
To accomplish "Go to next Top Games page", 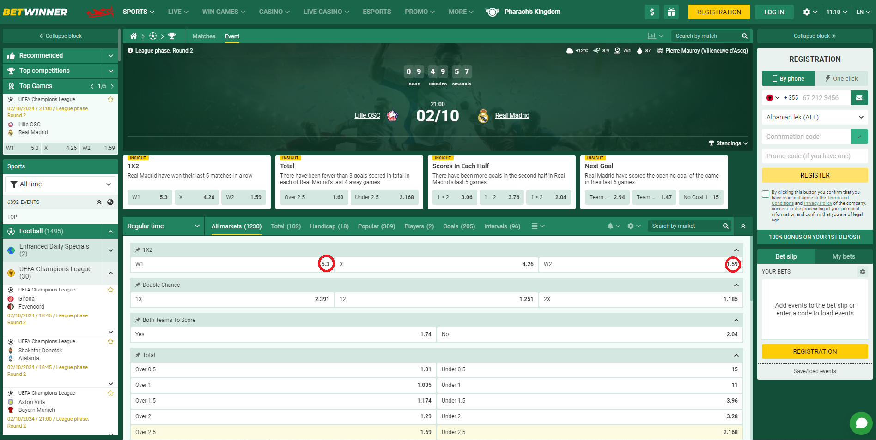I will click(112, 86).
